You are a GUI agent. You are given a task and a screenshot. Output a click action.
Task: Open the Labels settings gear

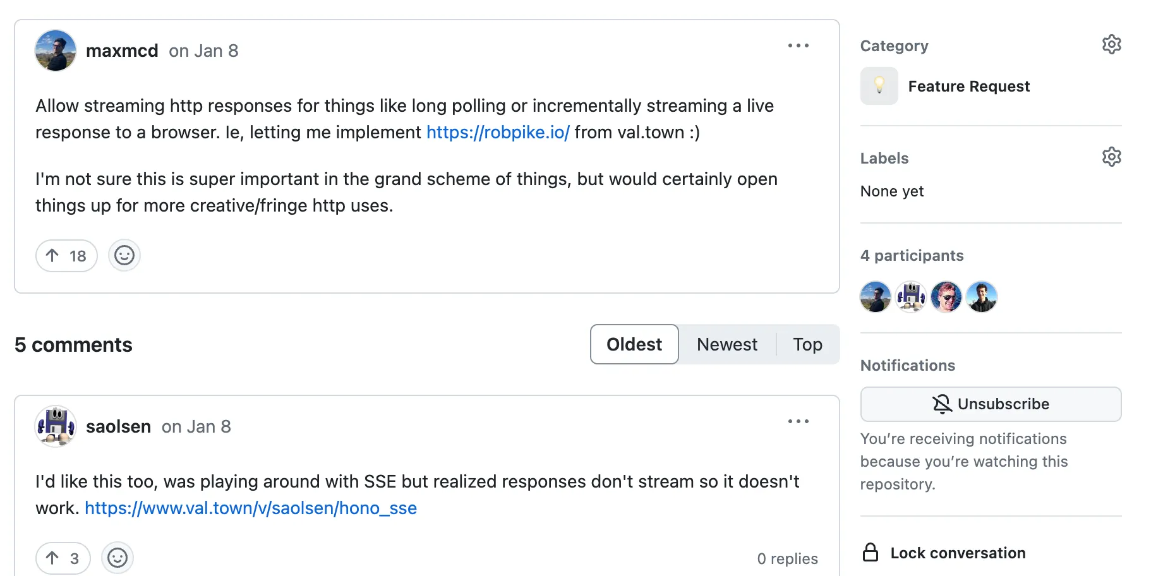(1111, 157)
